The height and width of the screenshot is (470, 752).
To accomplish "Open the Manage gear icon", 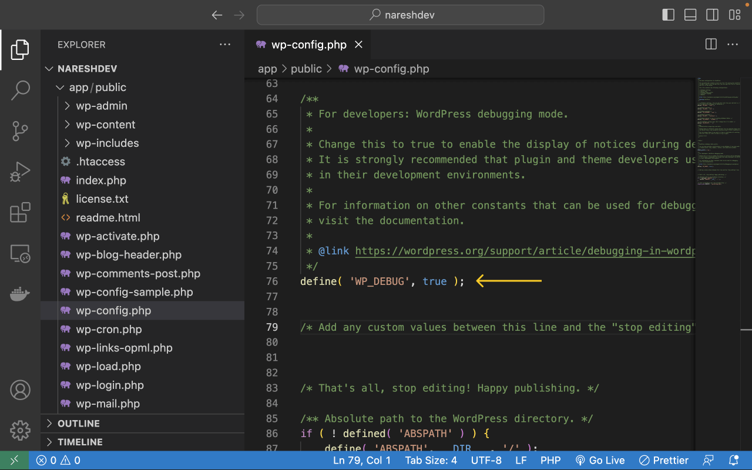I will (20, 431).
